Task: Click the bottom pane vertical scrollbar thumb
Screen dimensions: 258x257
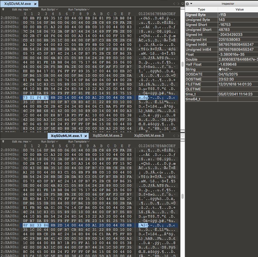Action: 182,196
